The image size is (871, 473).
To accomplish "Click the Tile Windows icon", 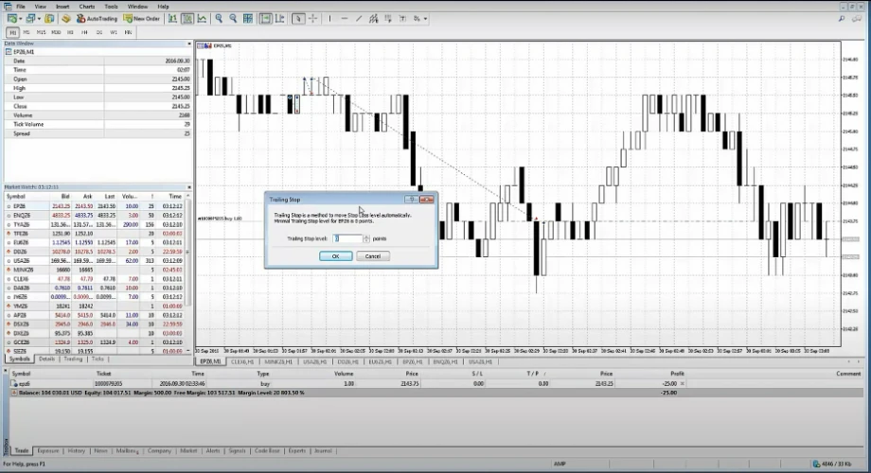I will pyautogui.click(x=248, y=18).
